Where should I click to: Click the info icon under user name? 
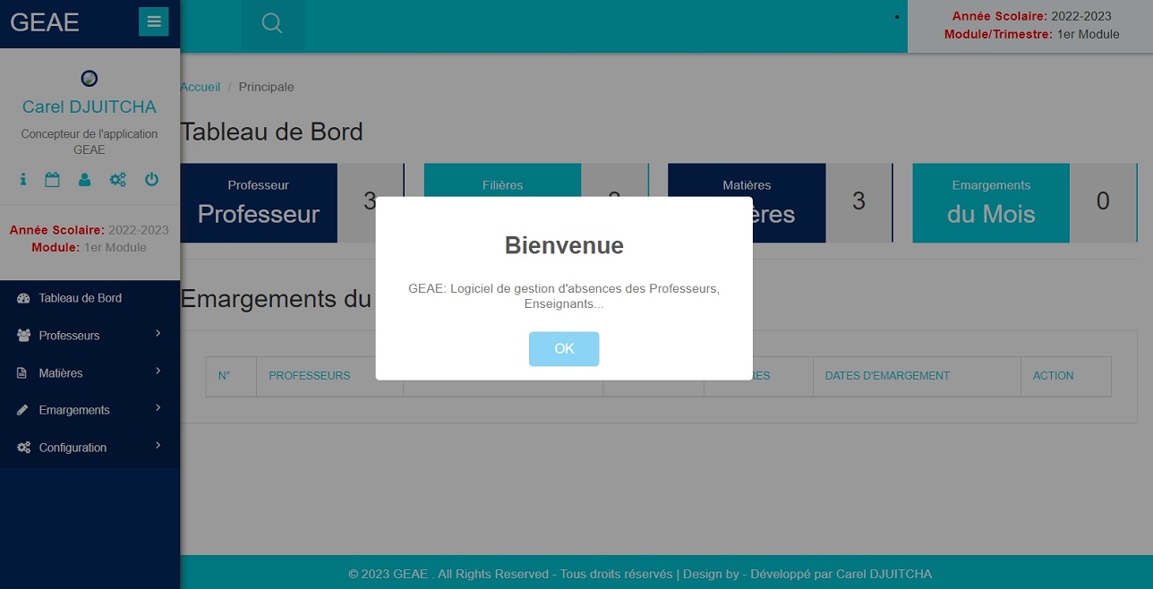coord(23,180)
